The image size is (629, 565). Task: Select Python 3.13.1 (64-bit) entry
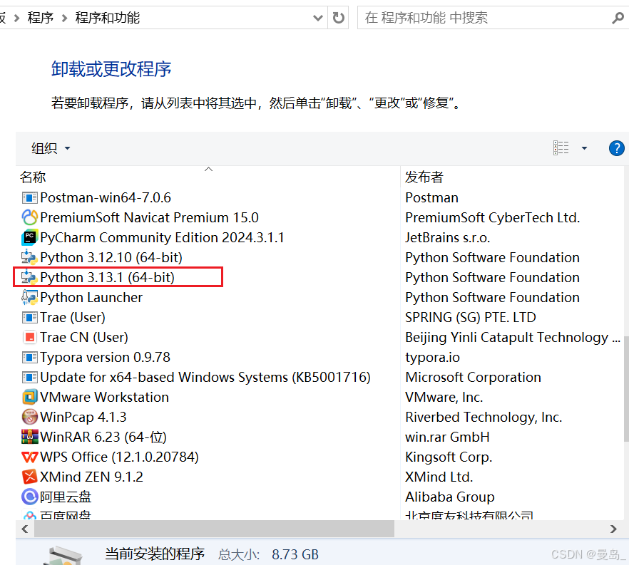pos(107,277)
